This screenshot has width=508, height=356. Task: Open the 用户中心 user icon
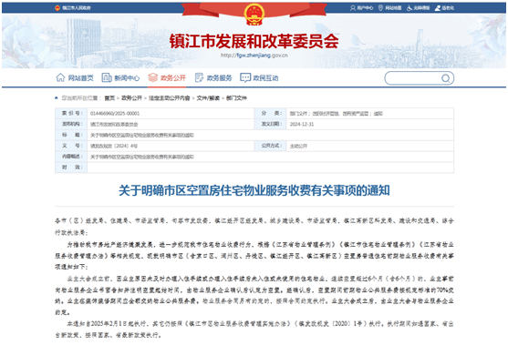[353, 8]
